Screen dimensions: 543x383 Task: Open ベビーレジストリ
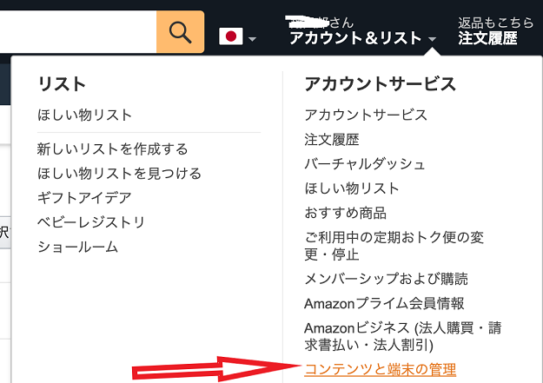[91, 222]
